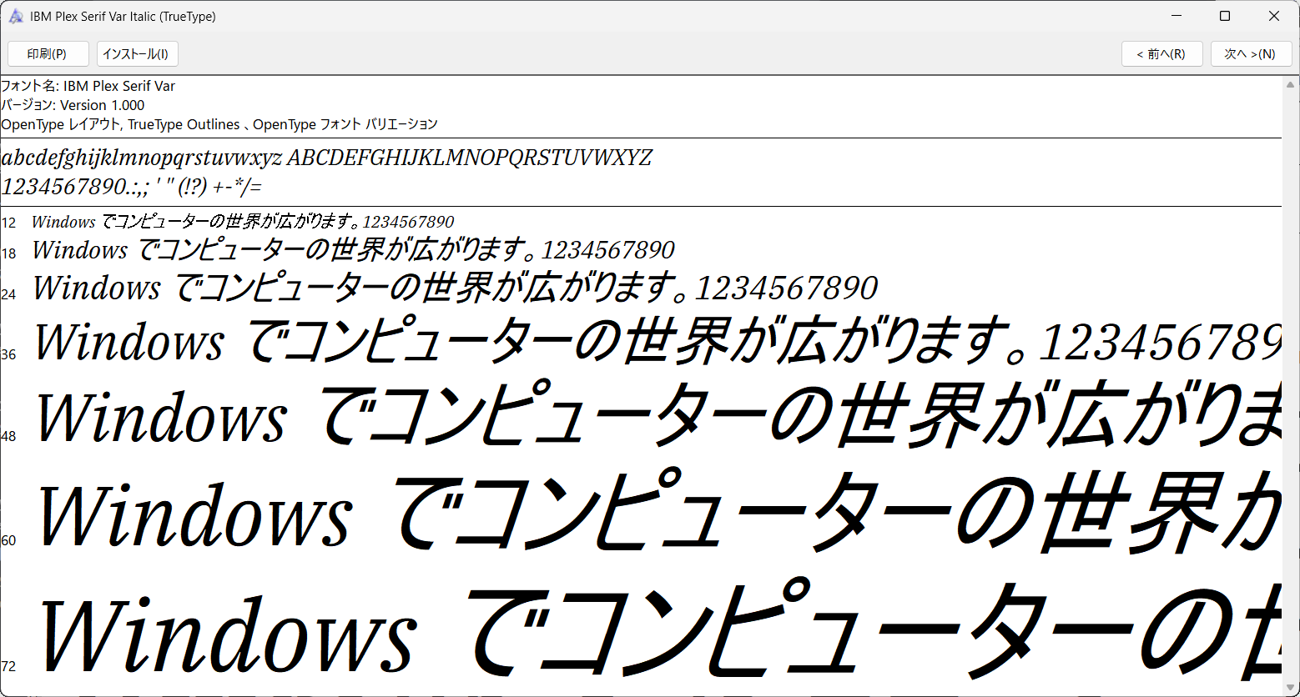Viewport: 1300px width, 697px height.
Task: Click the インストール(I) install button
Action: coord(138,54)
